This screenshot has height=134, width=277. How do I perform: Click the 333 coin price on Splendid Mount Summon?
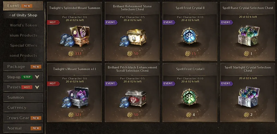click(x=75, y=53)
